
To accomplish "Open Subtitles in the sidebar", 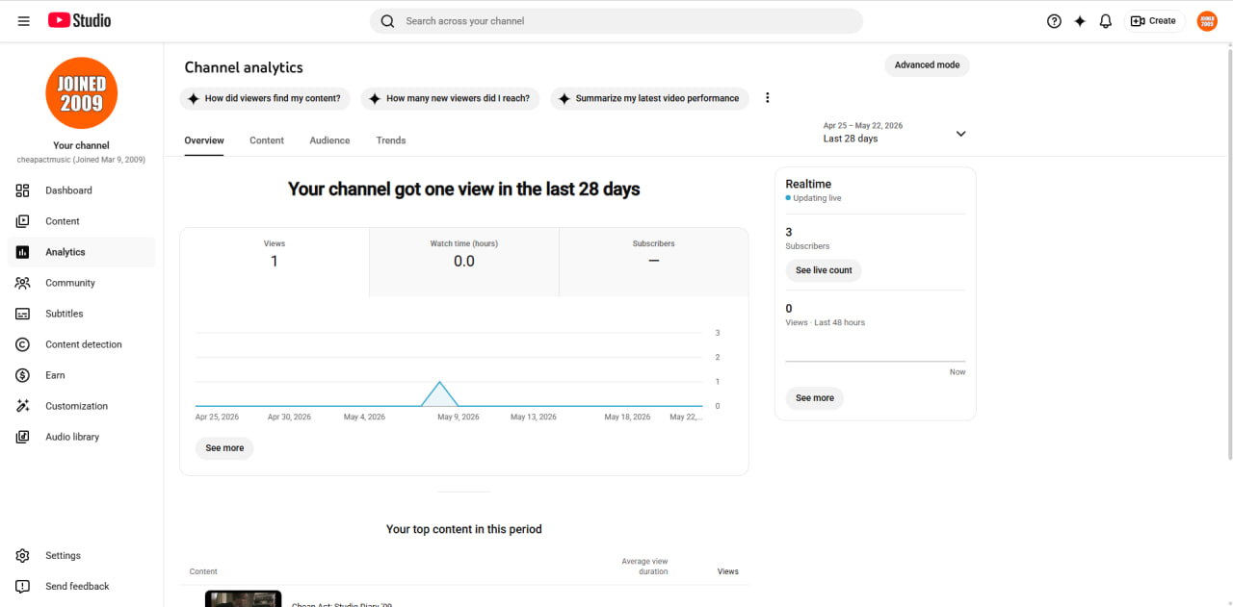I will tap(82, 314).
